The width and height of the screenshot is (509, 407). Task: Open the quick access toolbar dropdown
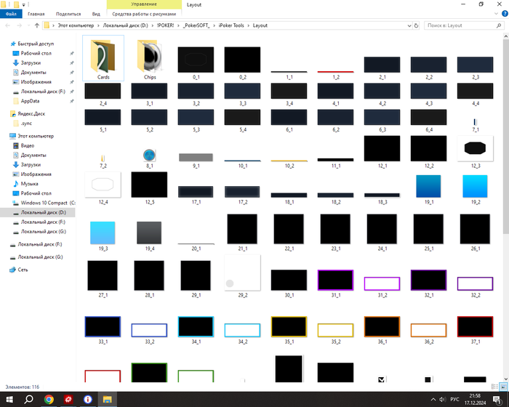click(24, 4)
